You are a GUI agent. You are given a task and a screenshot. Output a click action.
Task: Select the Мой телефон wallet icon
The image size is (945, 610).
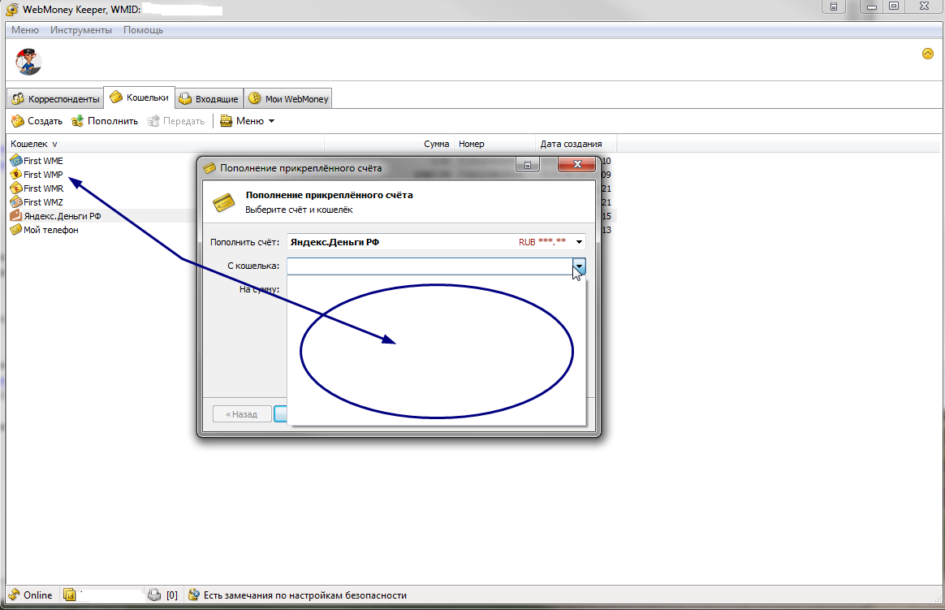click(x=16, y=230)
